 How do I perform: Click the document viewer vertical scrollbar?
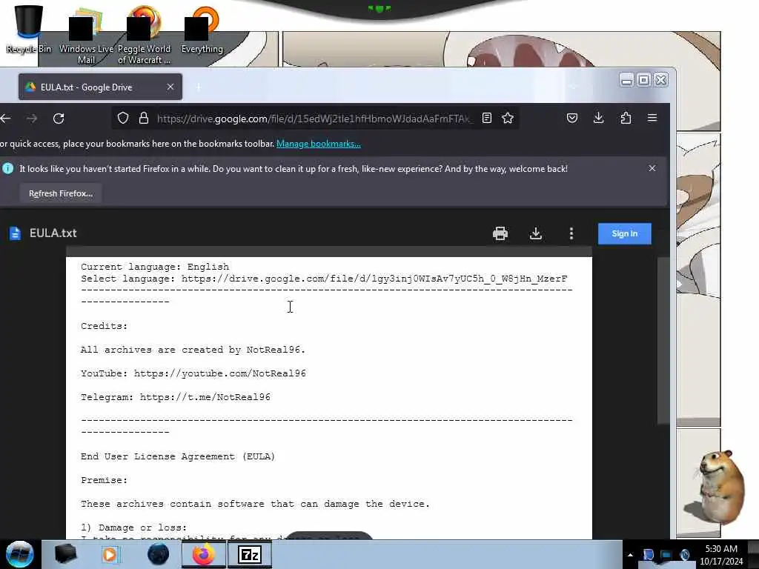tap(663, 341)
